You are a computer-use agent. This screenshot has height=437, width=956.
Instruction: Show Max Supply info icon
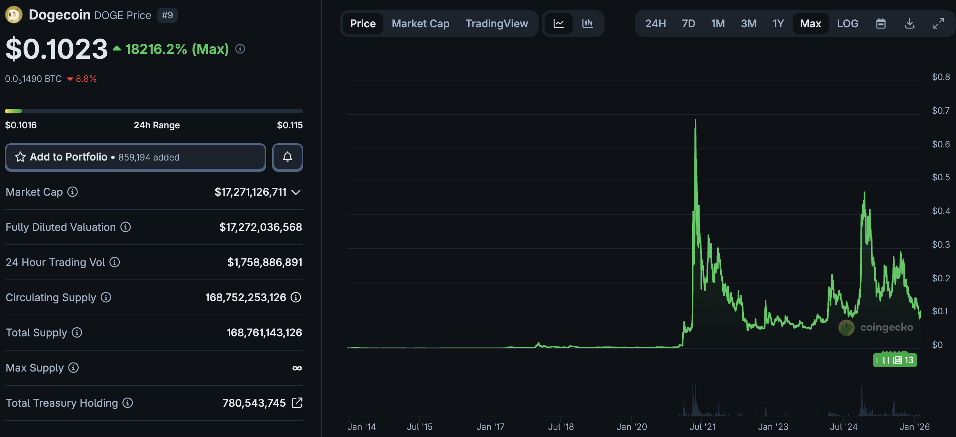74,368
